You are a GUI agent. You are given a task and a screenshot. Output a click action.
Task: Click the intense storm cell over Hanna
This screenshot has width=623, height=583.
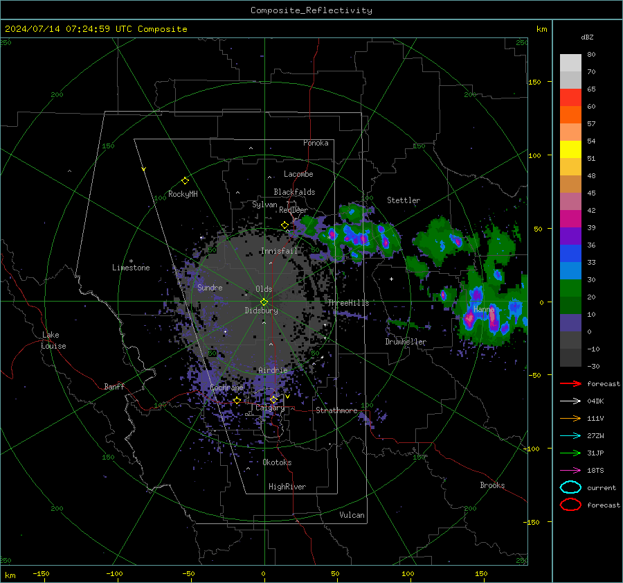pos(493,317)
